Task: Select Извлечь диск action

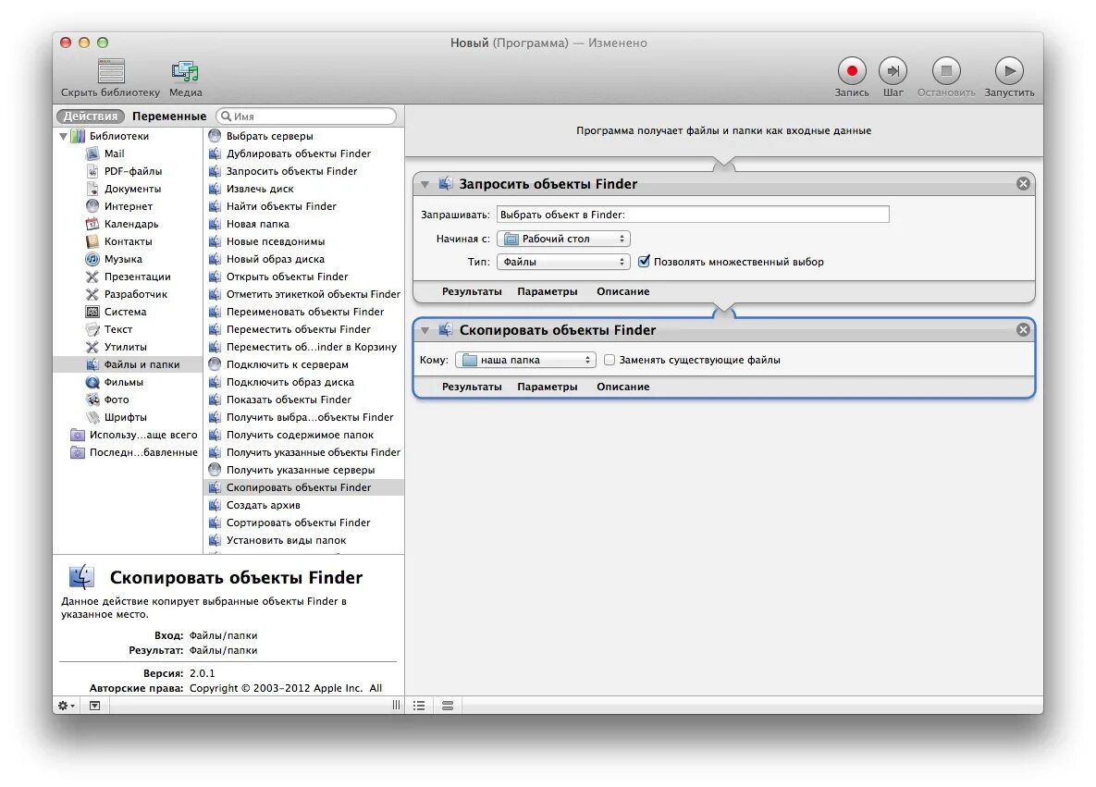Action: coord(260,189)
